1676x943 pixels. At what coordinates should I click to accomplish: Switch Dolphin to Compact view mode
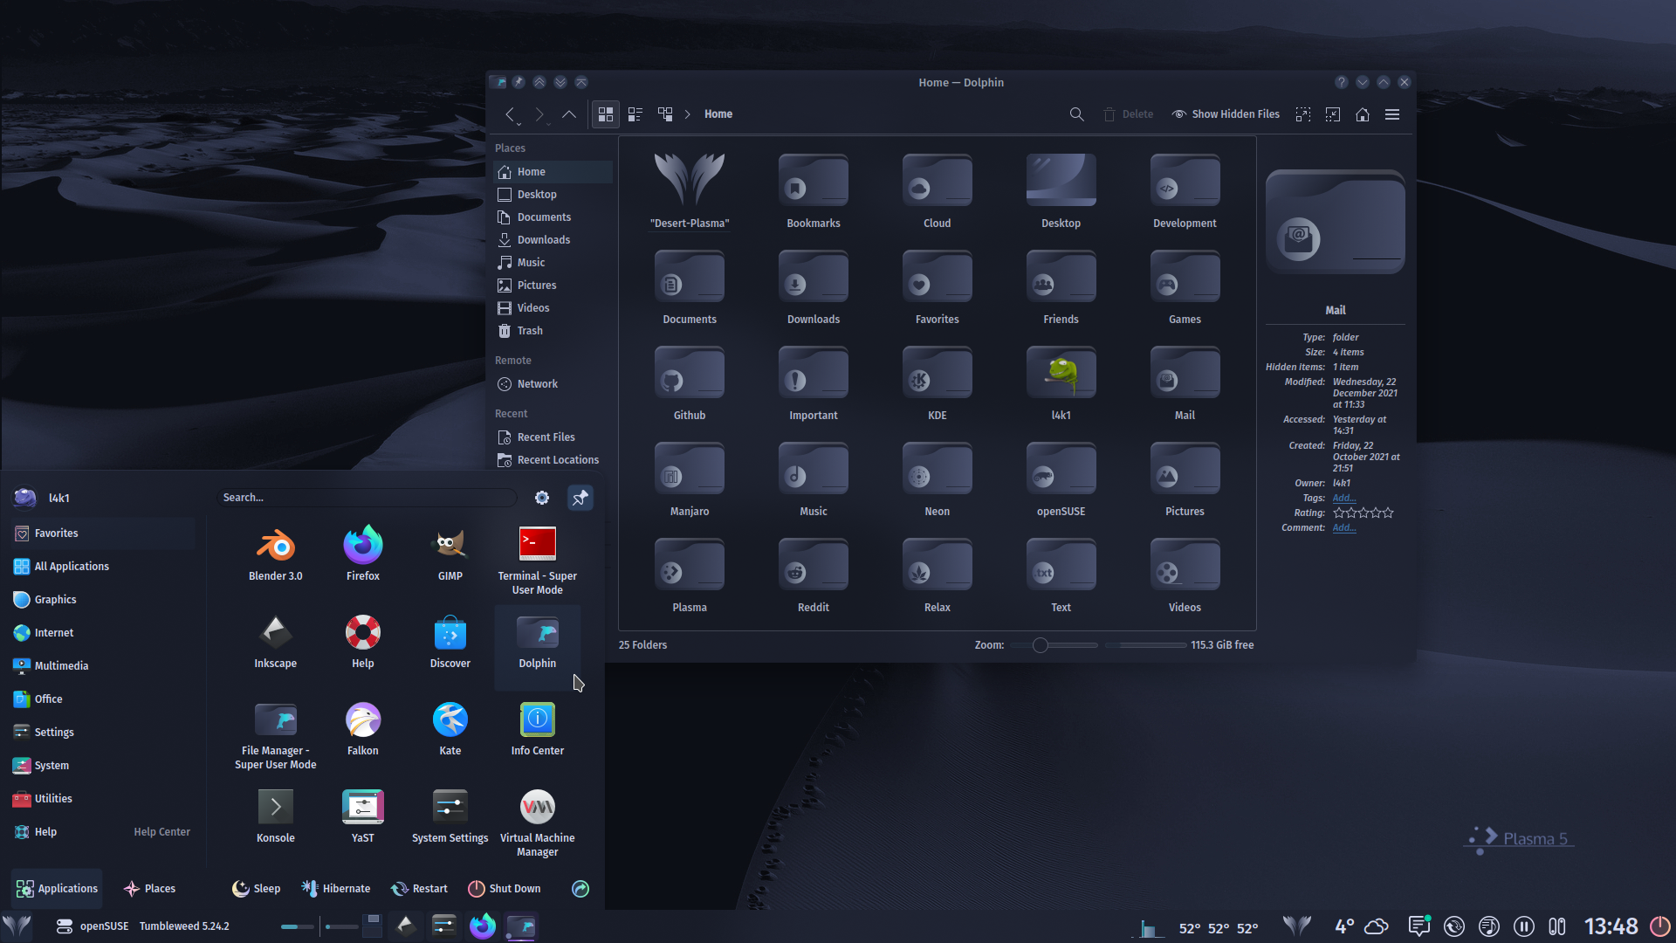(x=635, y=114)
